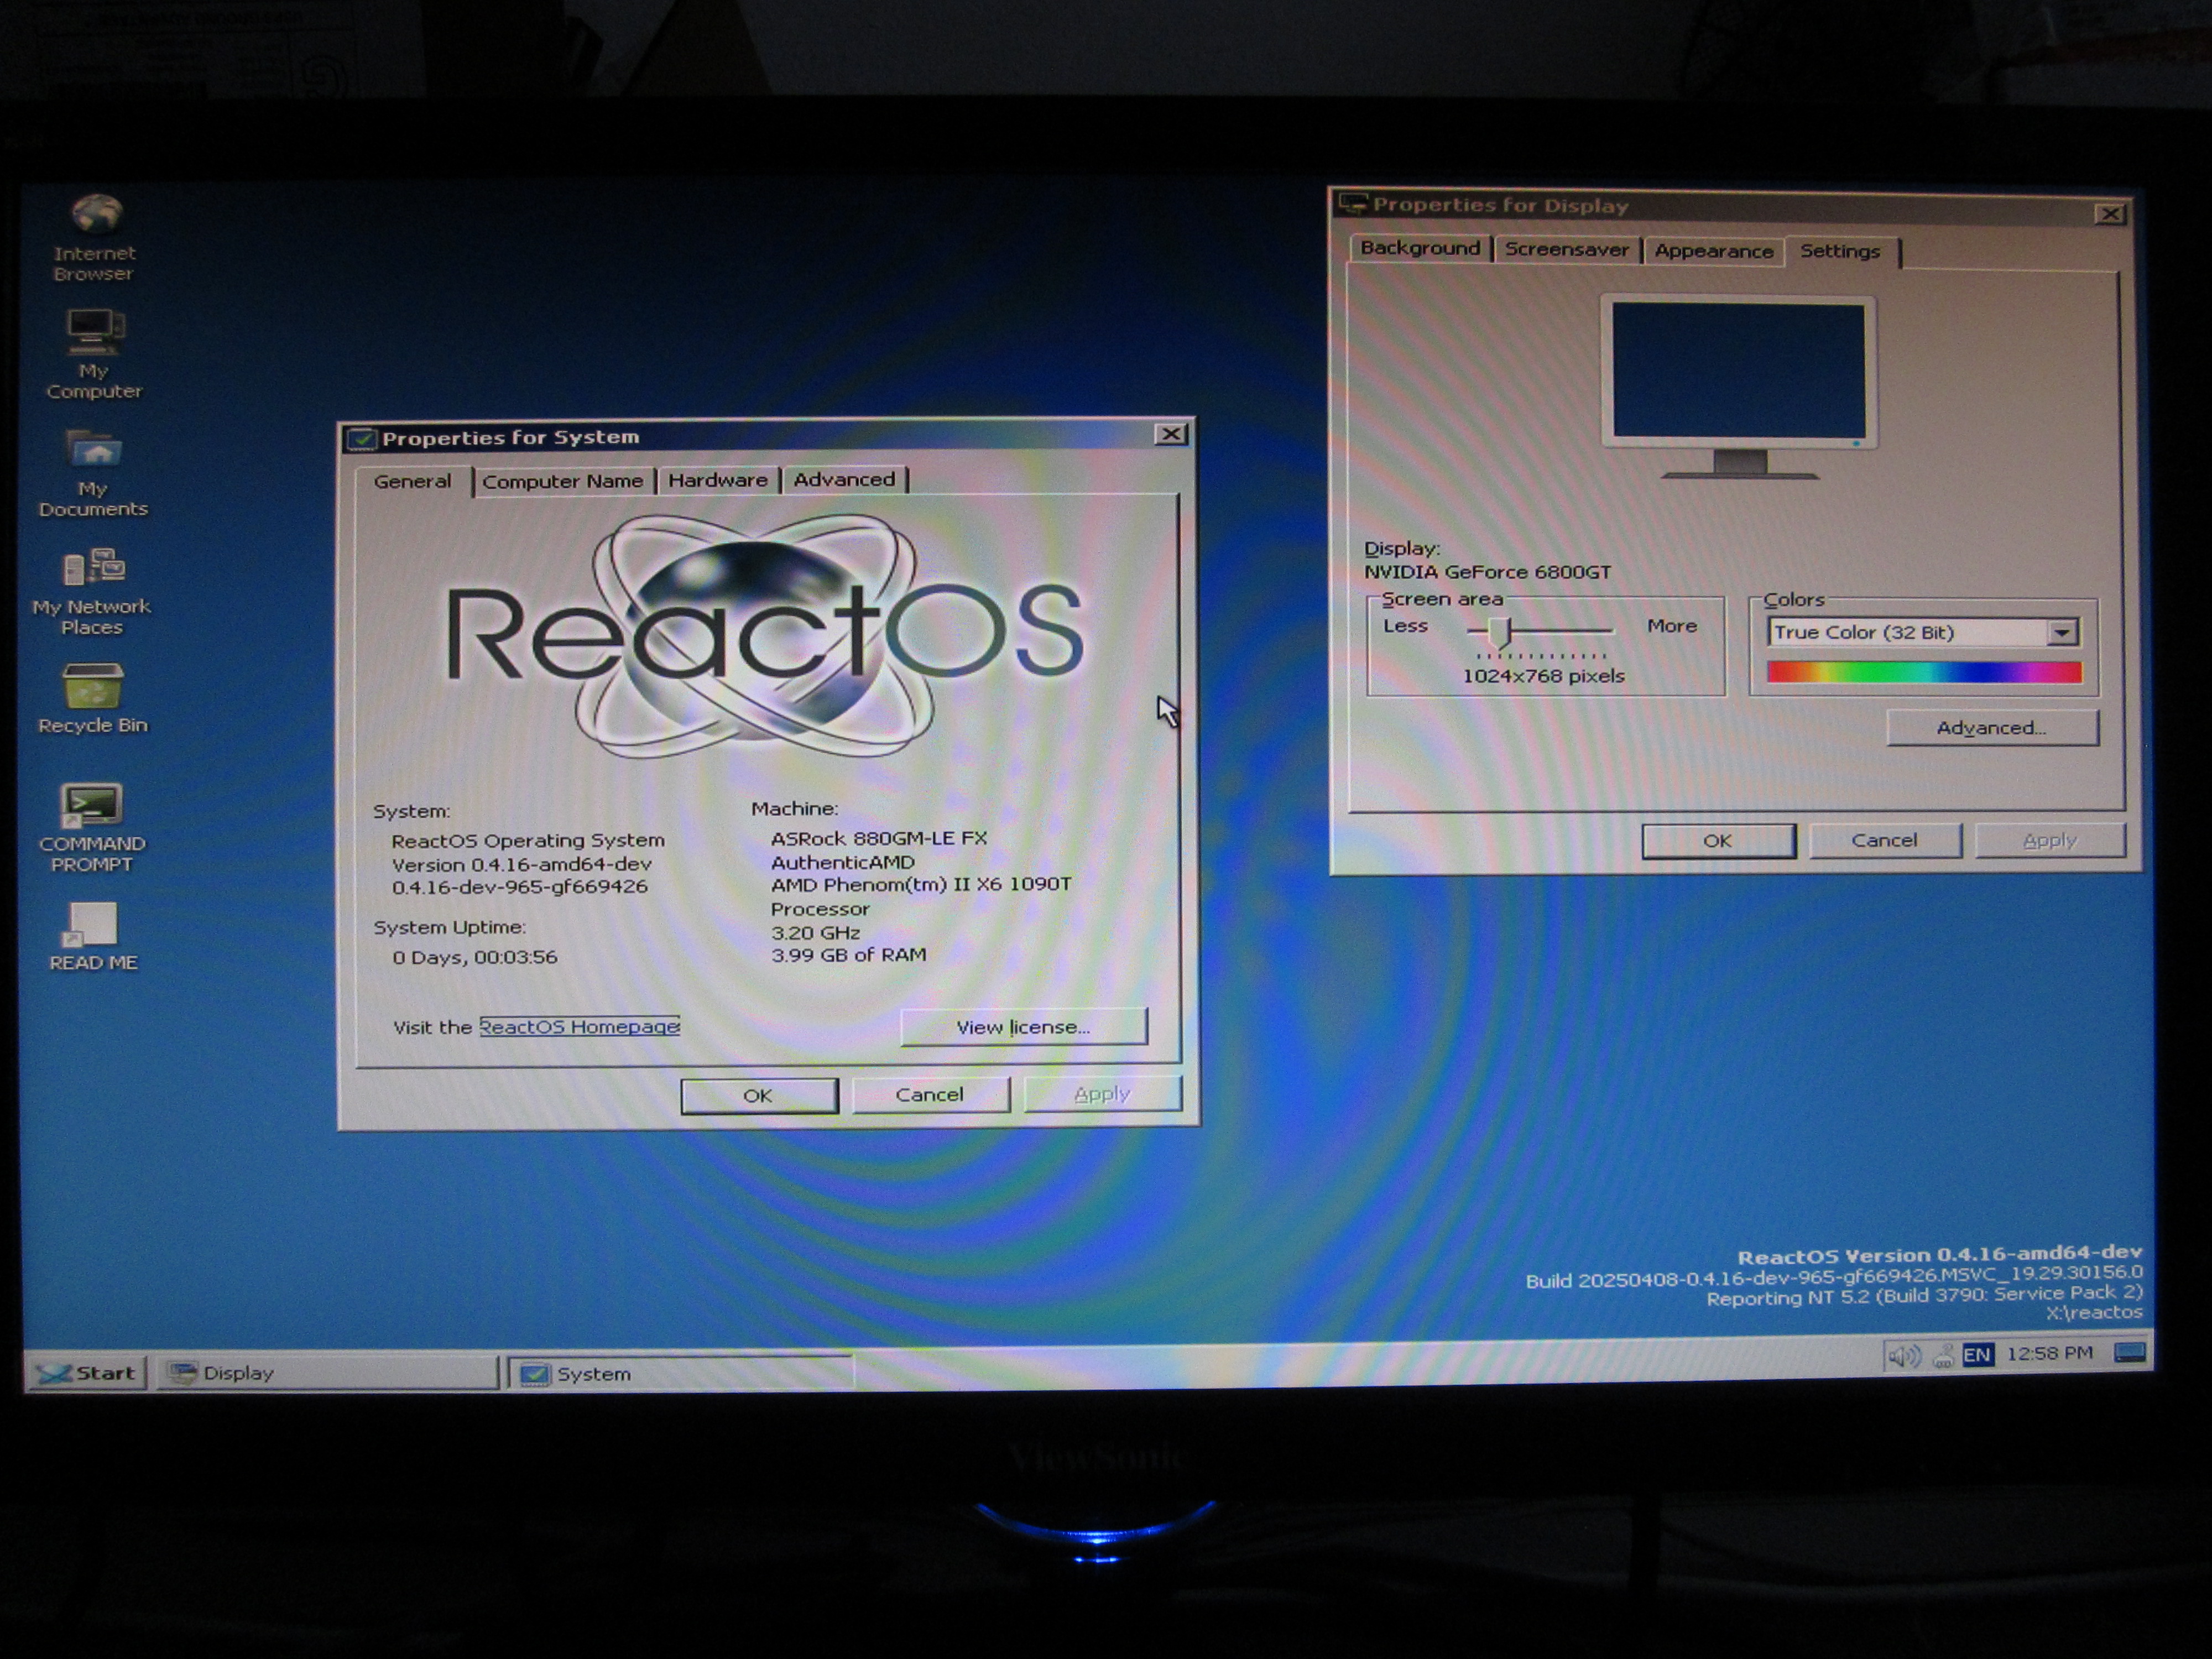
Task: Switch to the Background tab in Display
Action: point(1420,248)
